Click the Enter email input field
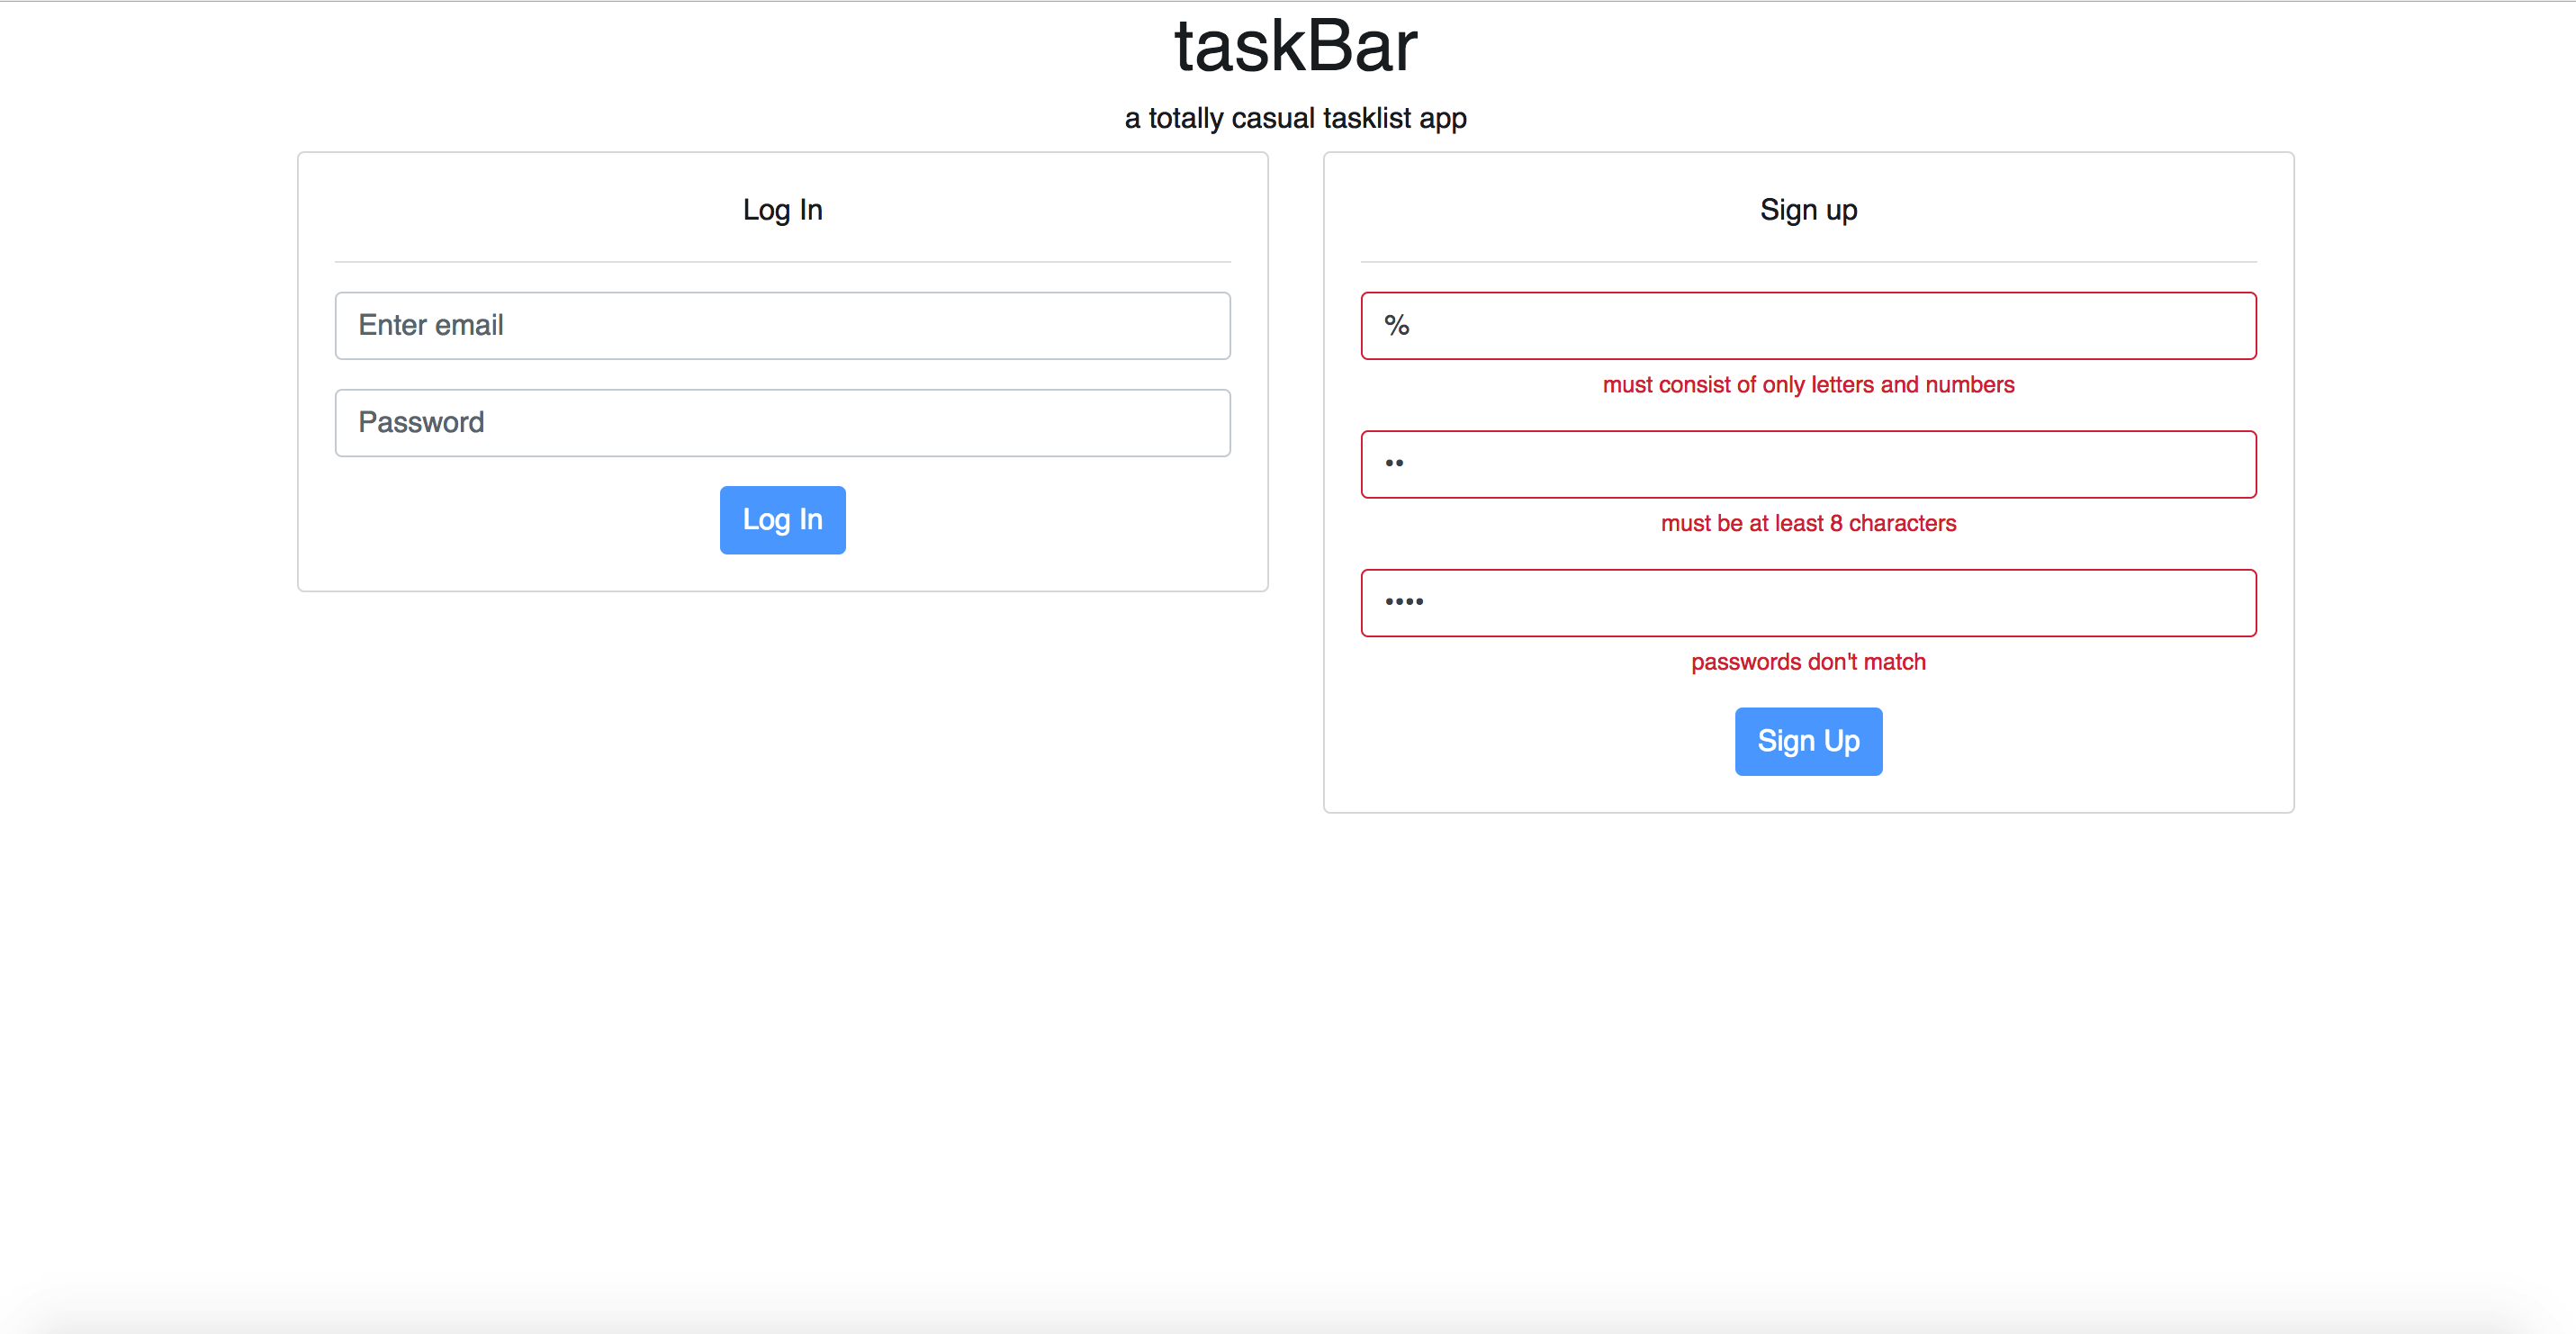Viewport: 2576px width, 1334px height. tap(782, 325)
